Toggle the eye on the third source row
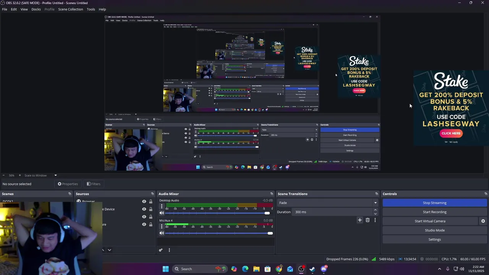This screenshot has height=275, width=489. click(144, 217)
